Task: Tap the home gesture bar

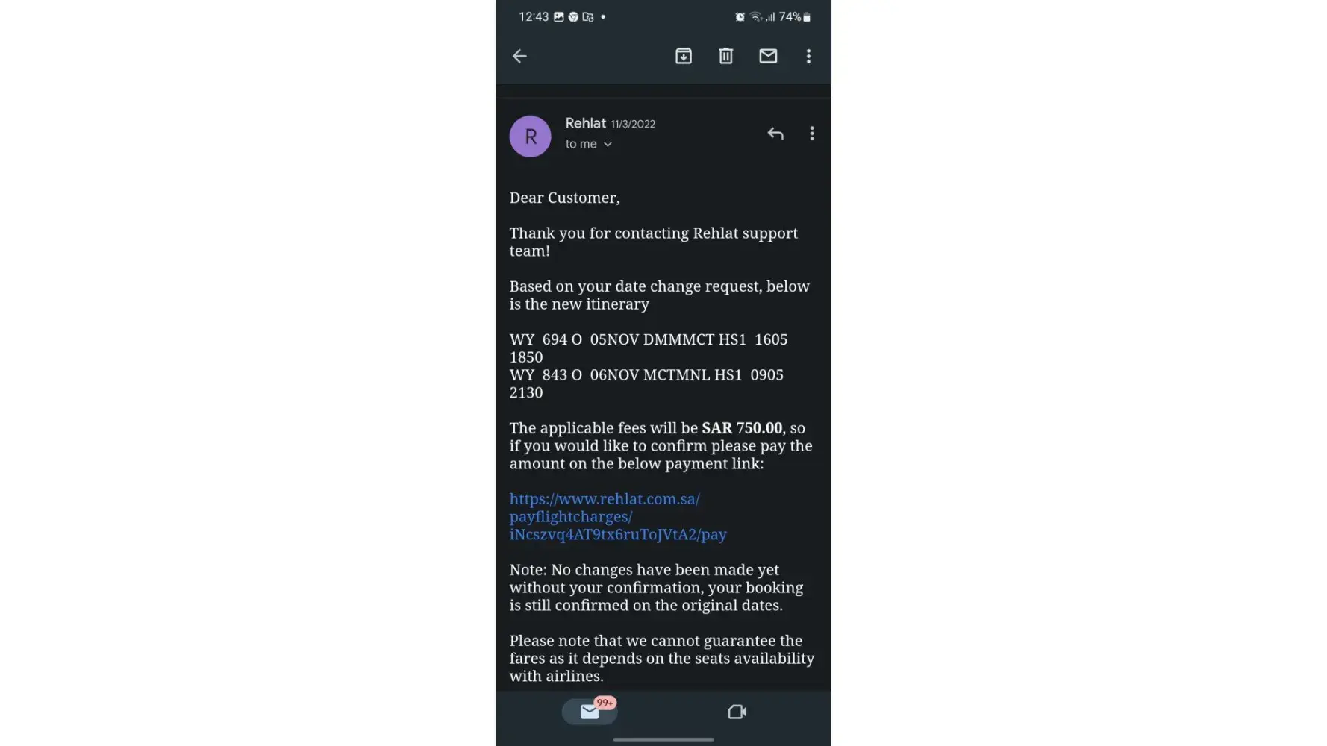Action: (x=663, y=739)
